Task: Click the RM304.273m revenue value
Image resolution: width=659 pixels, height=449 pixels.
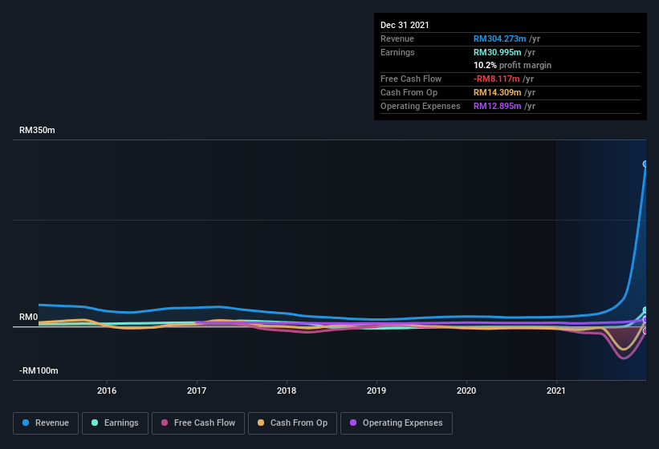Action: (500, 38)
